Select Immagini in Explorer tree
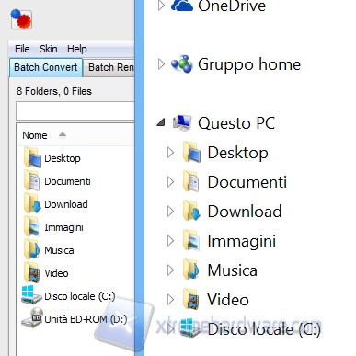The width and height of the screenshot is (356, 356). tap(242, 241)
